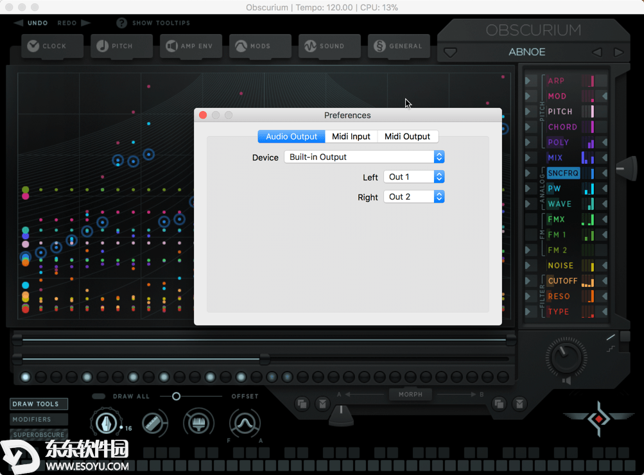Open the preset menu arrow beside ABNOE
The height and width of the screenshot is (475, 644).
pyautogui.click(x=450, y=53)
